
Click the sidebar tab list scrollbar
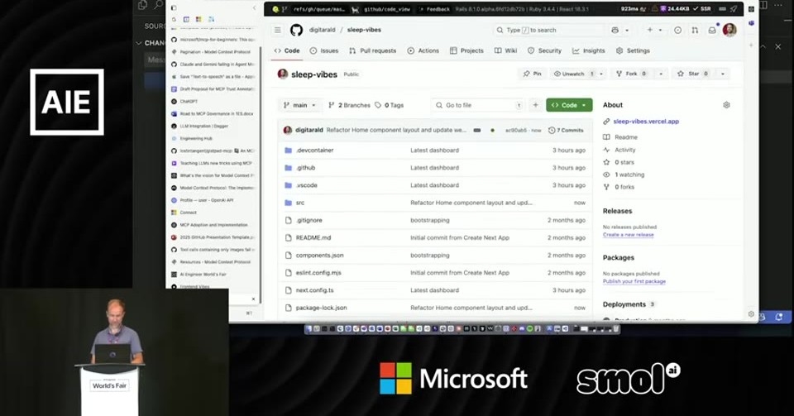261,175
